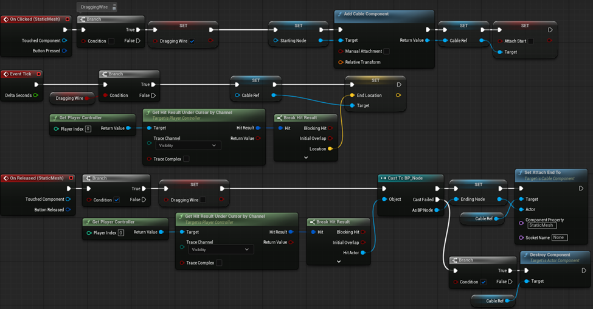
Task: Select the Add Cable Component node title
Action: pos(366,14)
